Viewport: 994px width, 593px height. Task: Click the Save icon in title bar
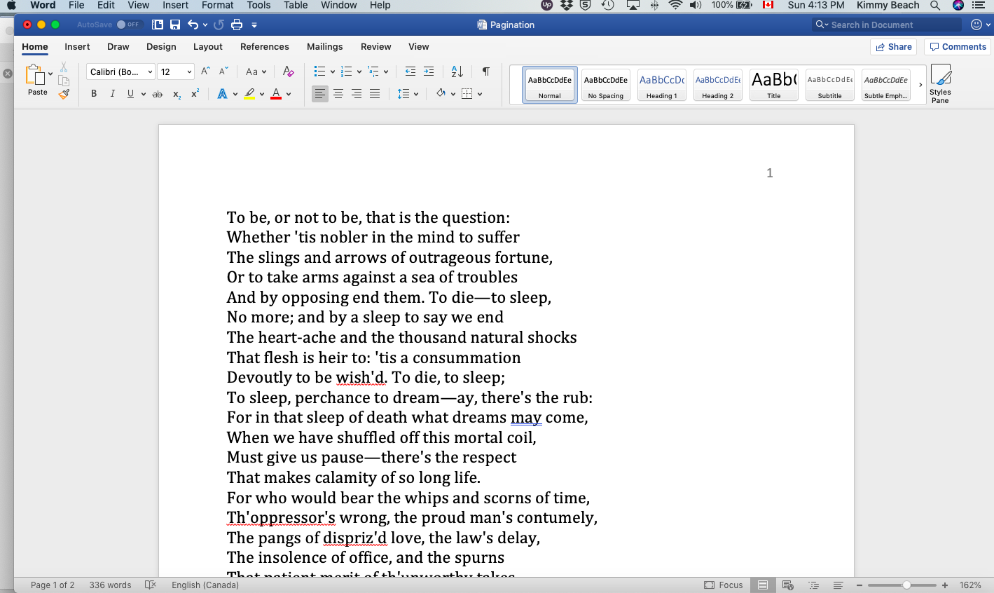(x=175, y=25)
